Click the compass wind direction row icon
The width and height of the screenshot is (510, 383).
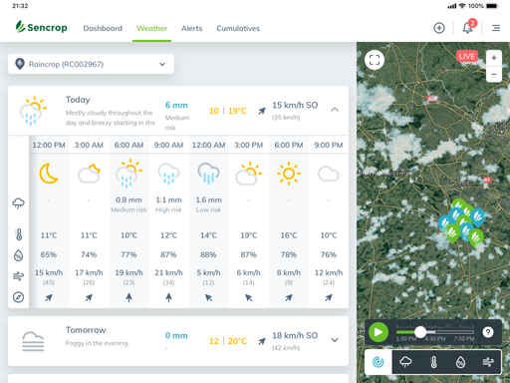(x=19, y=297)
